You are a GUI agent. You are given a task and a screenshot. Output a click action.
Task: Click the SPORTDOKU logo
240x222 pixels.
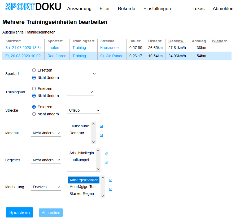(x=33, y=7)
